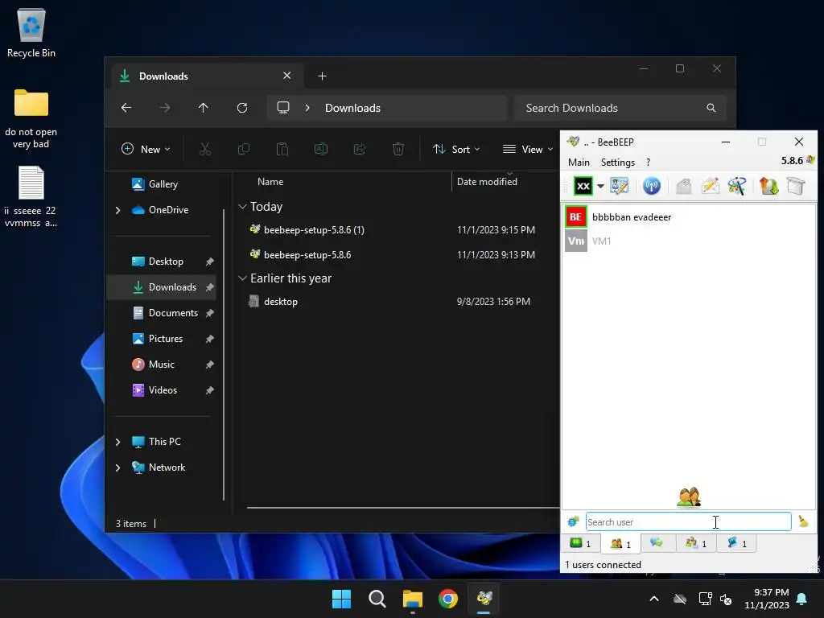824x618 pixels.
Task: Show hidden tray icons chevron
Action: tap(654, 599)
